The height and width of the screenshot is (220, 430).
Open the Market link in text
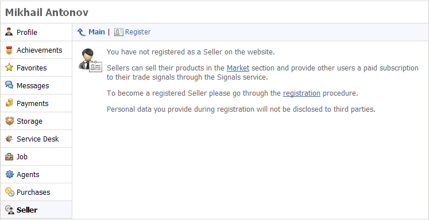pos(238,68)
